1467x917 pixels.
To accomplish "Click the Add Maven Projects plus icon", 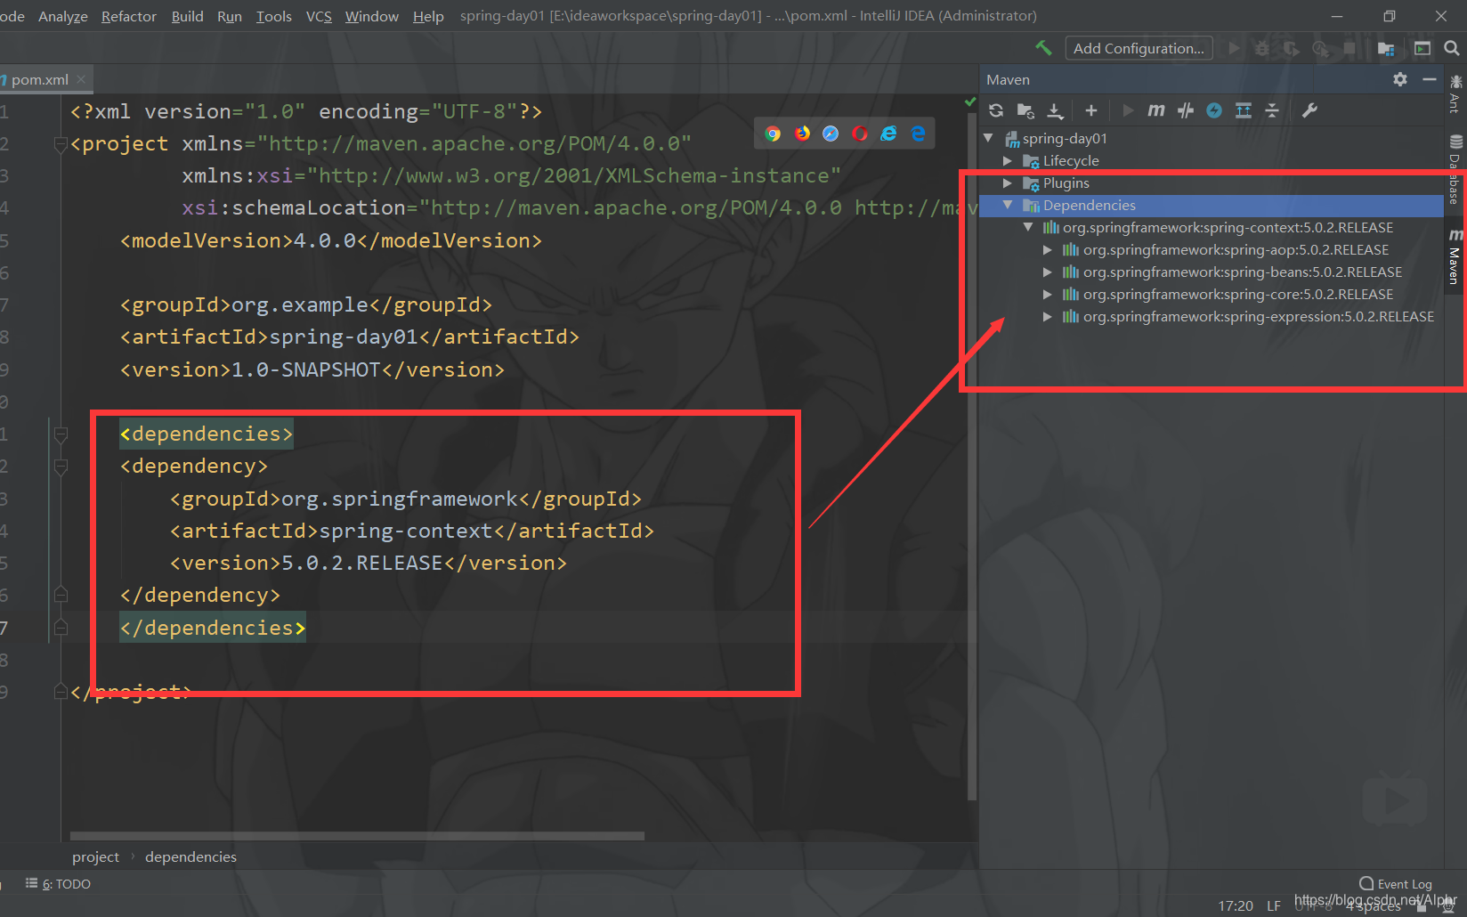I will coord(1091,110).
